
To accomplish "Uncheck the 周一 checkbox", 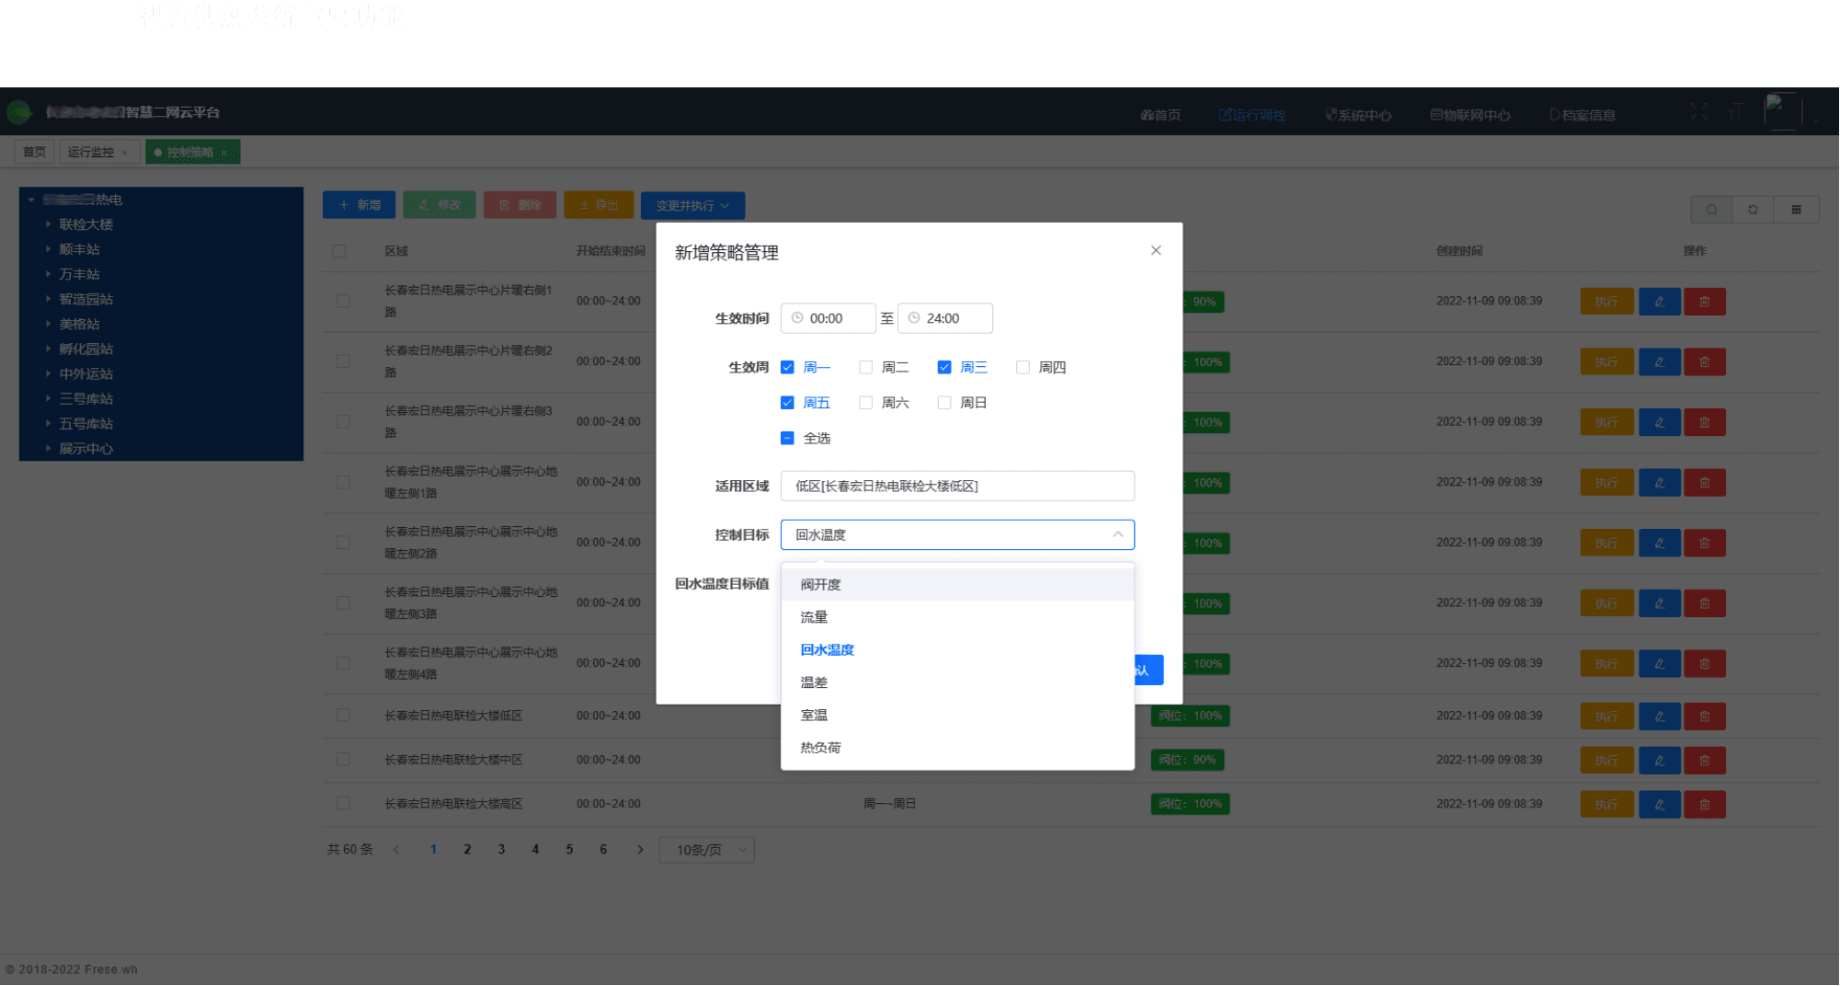I will (x=787, y=367).
